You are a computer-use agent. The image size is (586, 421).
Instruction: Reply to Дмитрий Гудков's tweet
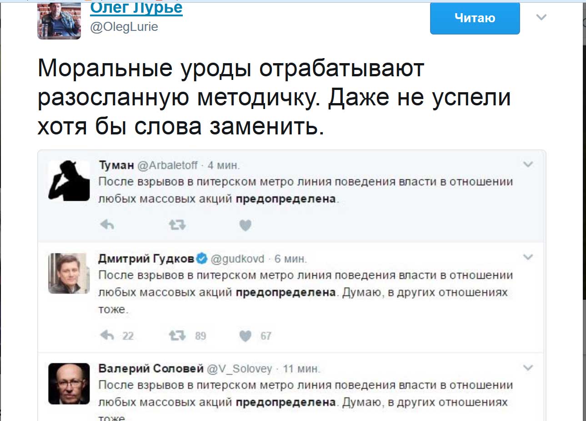click(x=107, y=336)
